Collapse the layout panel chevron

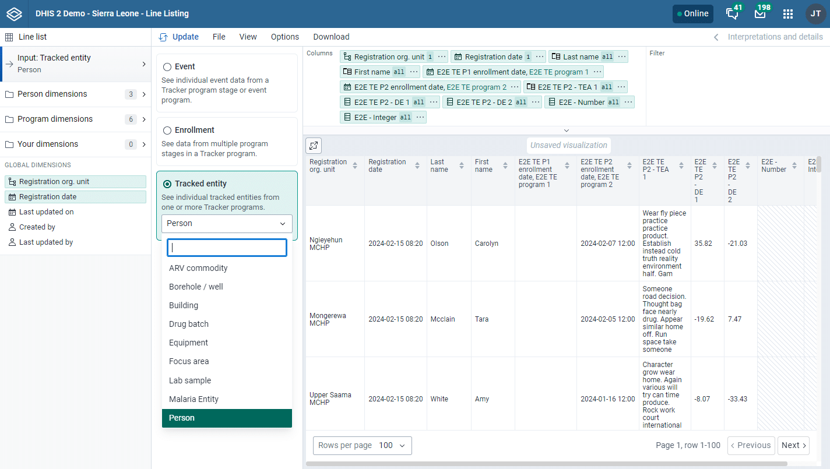tap(566, 131)
